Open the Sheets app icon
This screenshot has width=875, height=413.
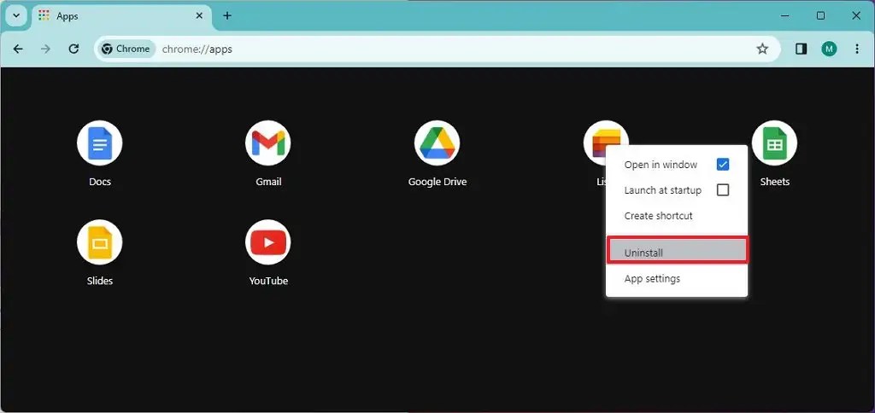point(774,143)
